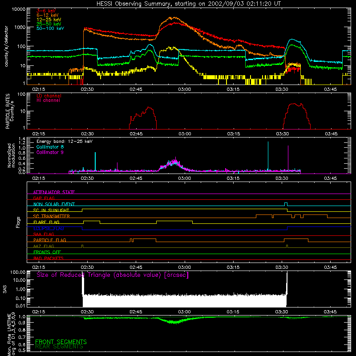Click the Normalized modulation axis label
356x356 pixels.
(11, 155)
